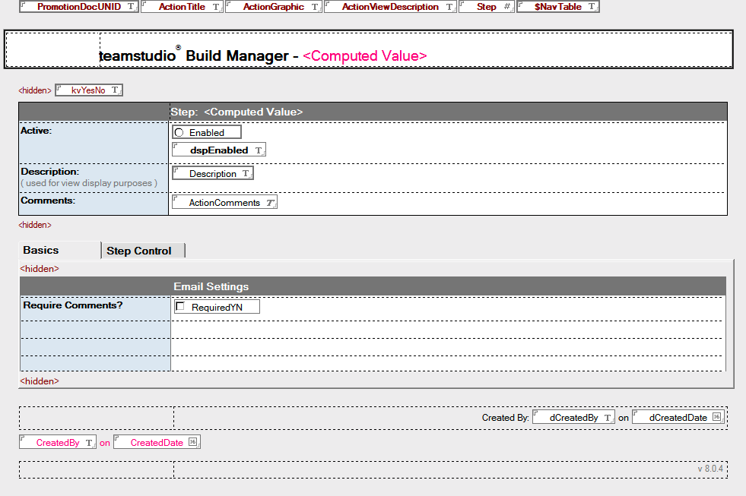Select the ActionTitle field
Image resolution: width=746 pixels, height=496 pixels.
182,7
